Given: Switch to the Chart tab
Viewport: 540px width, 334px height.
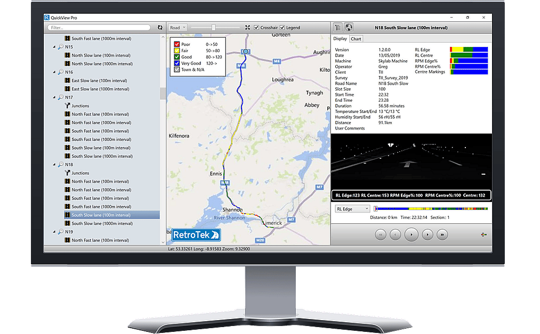Looking at the screenshot, I should (x=356, y=39).
